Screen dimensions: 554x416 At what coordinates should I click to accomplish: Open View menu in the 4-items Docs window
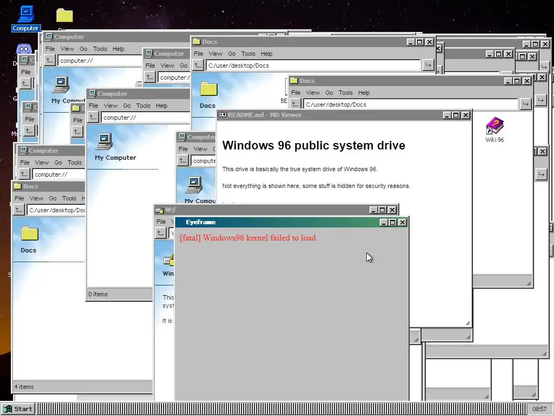[36, 198]
